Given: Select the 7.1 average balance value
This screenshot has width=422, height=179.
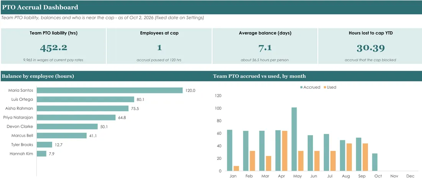Looking at the screenshot, I should pos(265,48).
